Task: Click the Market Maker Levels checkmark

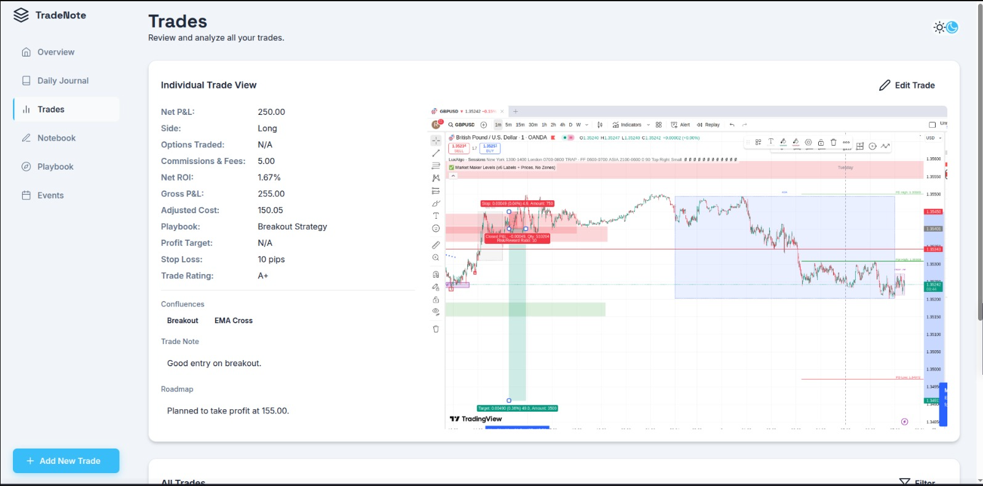Action: (x=451, y=167)
